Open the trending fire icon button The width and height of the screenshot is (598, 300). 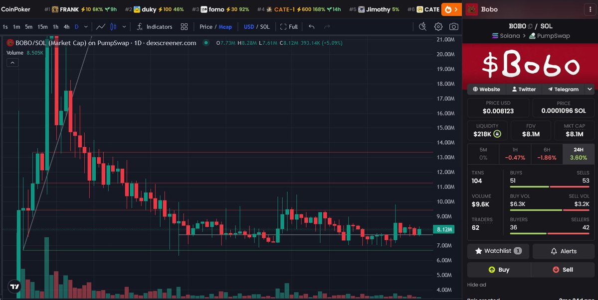click(451, 9)
